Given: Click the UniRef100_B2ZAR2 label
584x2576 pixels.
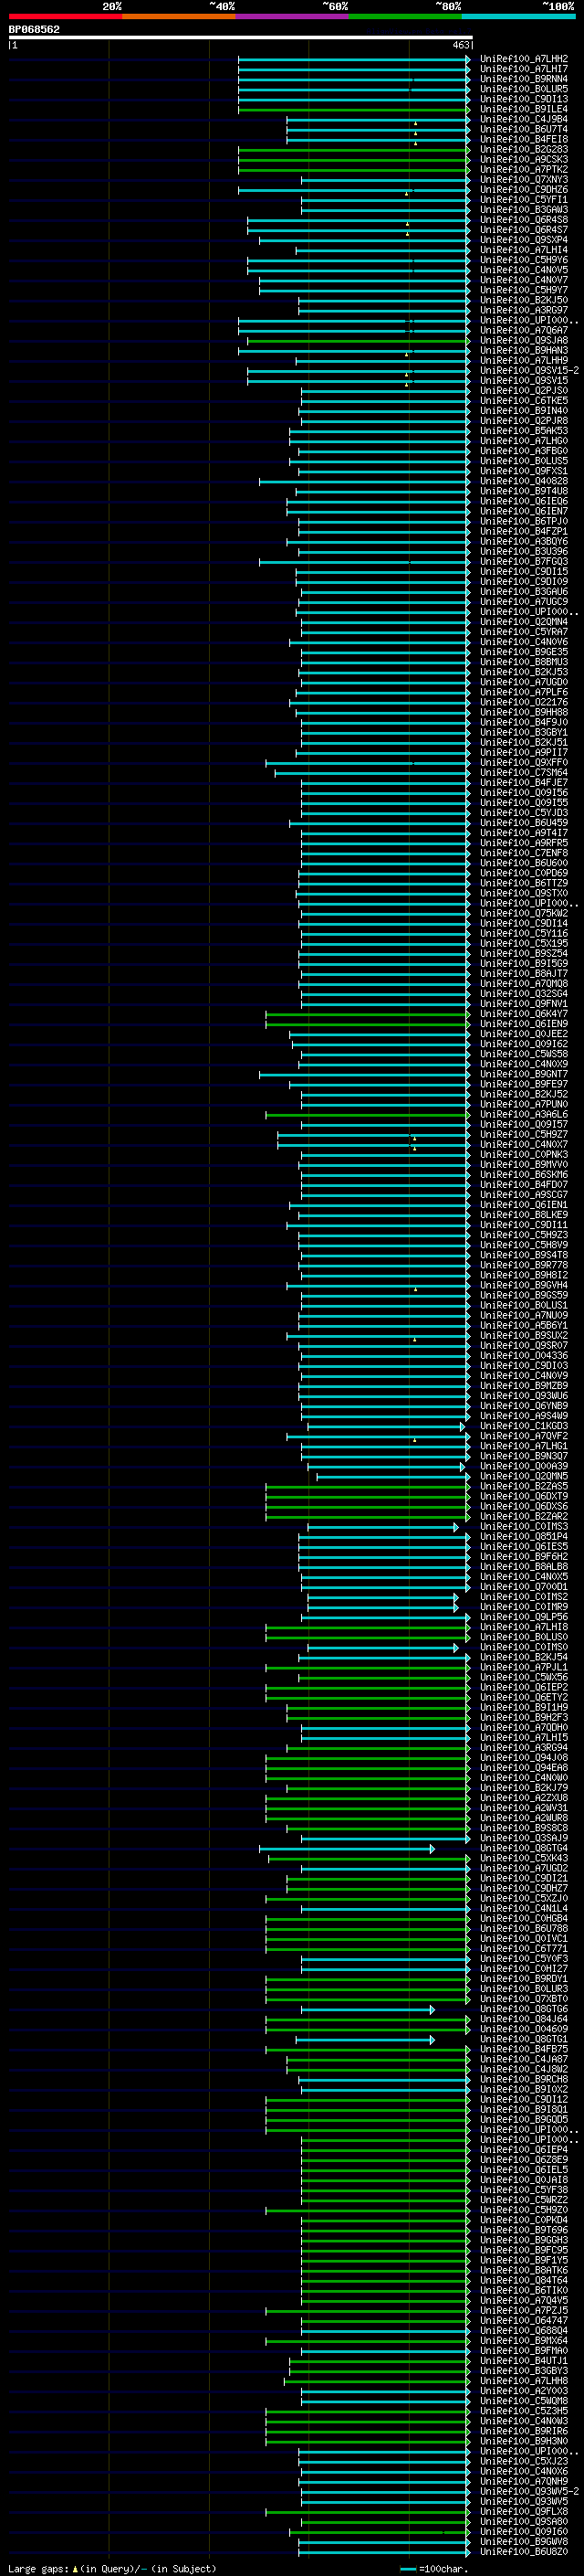Looking at the screenshot, I should point(524,1517).
